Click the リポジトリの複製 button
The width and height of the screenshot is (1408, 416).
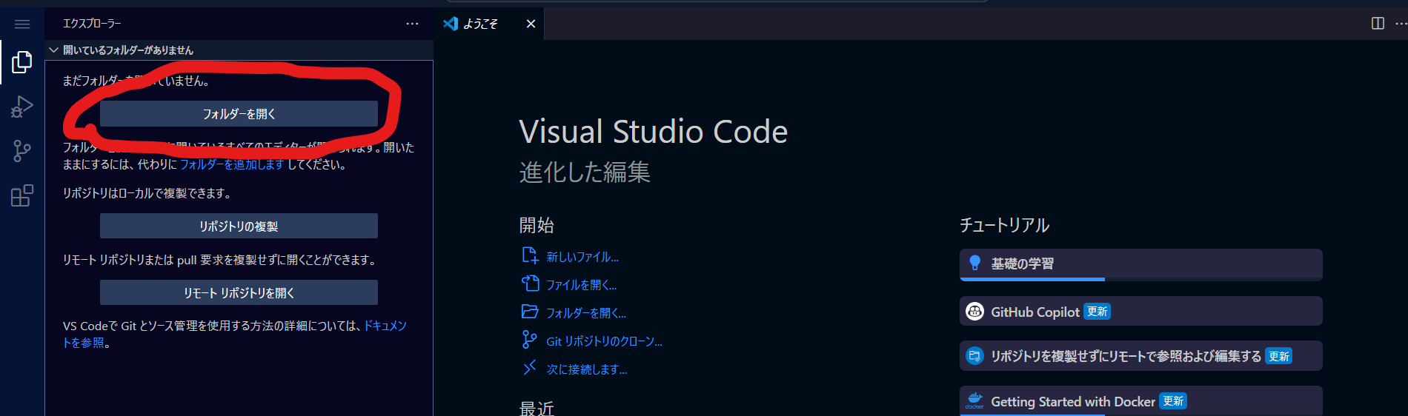click(x=239, y=226)
